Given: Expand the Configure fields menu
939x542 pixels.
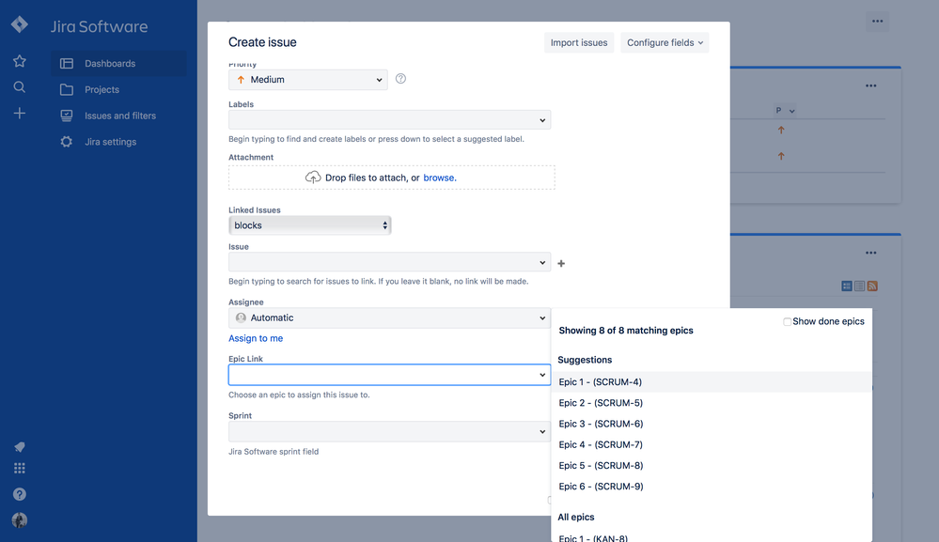Looking at the screenshot, I should [x=665, y=42].
